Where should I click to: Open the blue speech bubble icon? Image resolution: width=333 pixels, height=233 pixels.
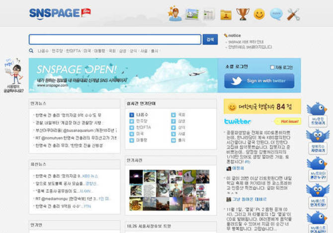click(x=276, y=14)
